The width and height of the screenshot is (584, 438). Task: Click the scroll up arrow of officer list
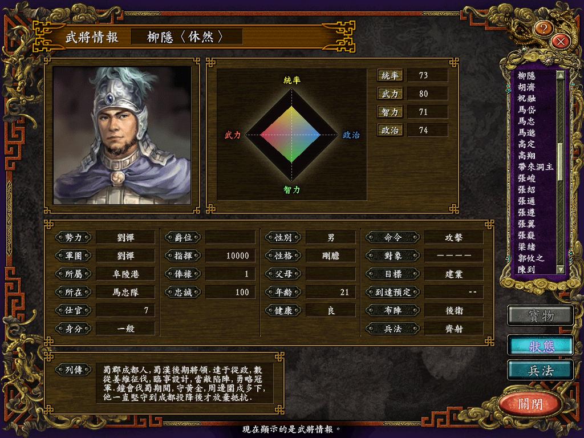(560, 75)
